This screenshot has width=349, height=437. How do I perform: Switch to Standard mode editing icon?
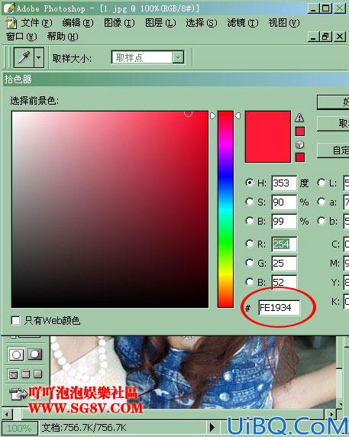pyautogui.click(x=16, y=354)
